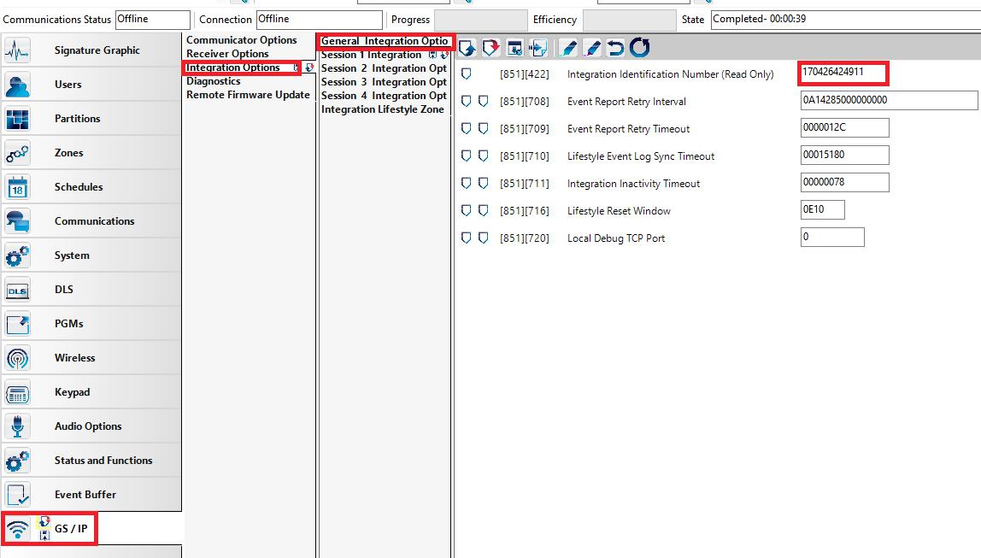Click the Schedules calendar icon
Screen dimensions: 981x558
click(x=17, y=187)
